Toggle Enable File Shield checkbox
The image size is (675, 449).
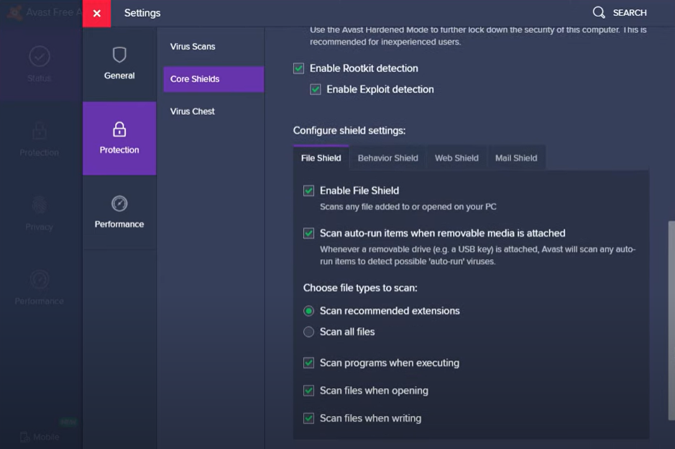click(308, 191)
